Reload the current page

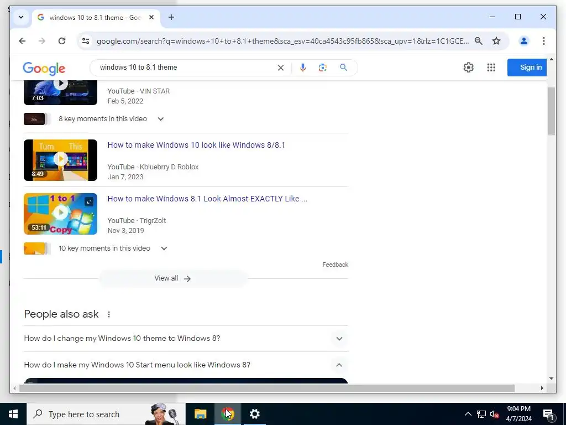62,41
